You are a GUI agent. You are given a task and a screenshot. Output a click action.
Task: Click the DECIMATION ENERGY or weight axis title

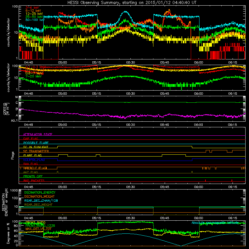[x=5, y=202]
